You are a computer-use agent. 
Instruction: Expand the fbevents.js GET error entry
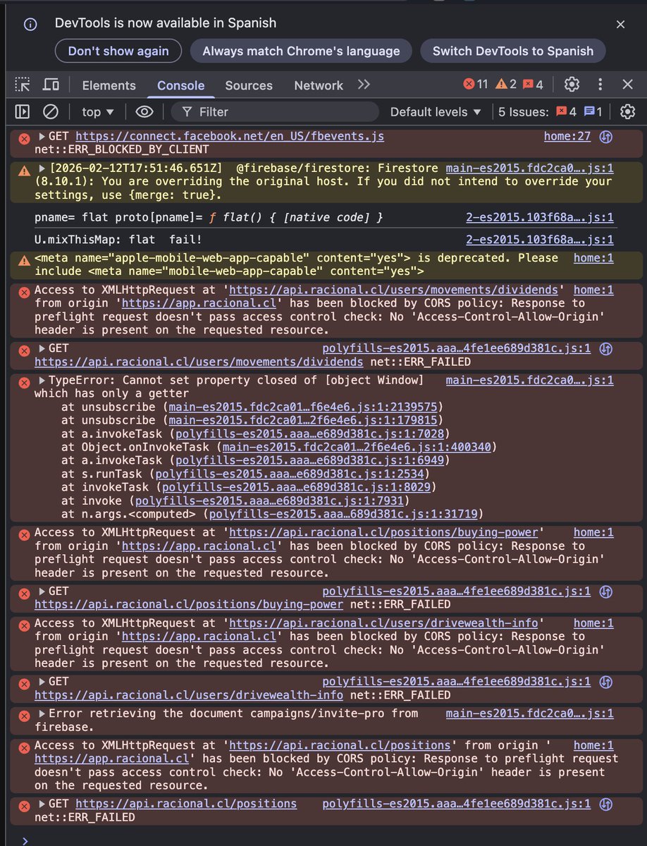42,136
